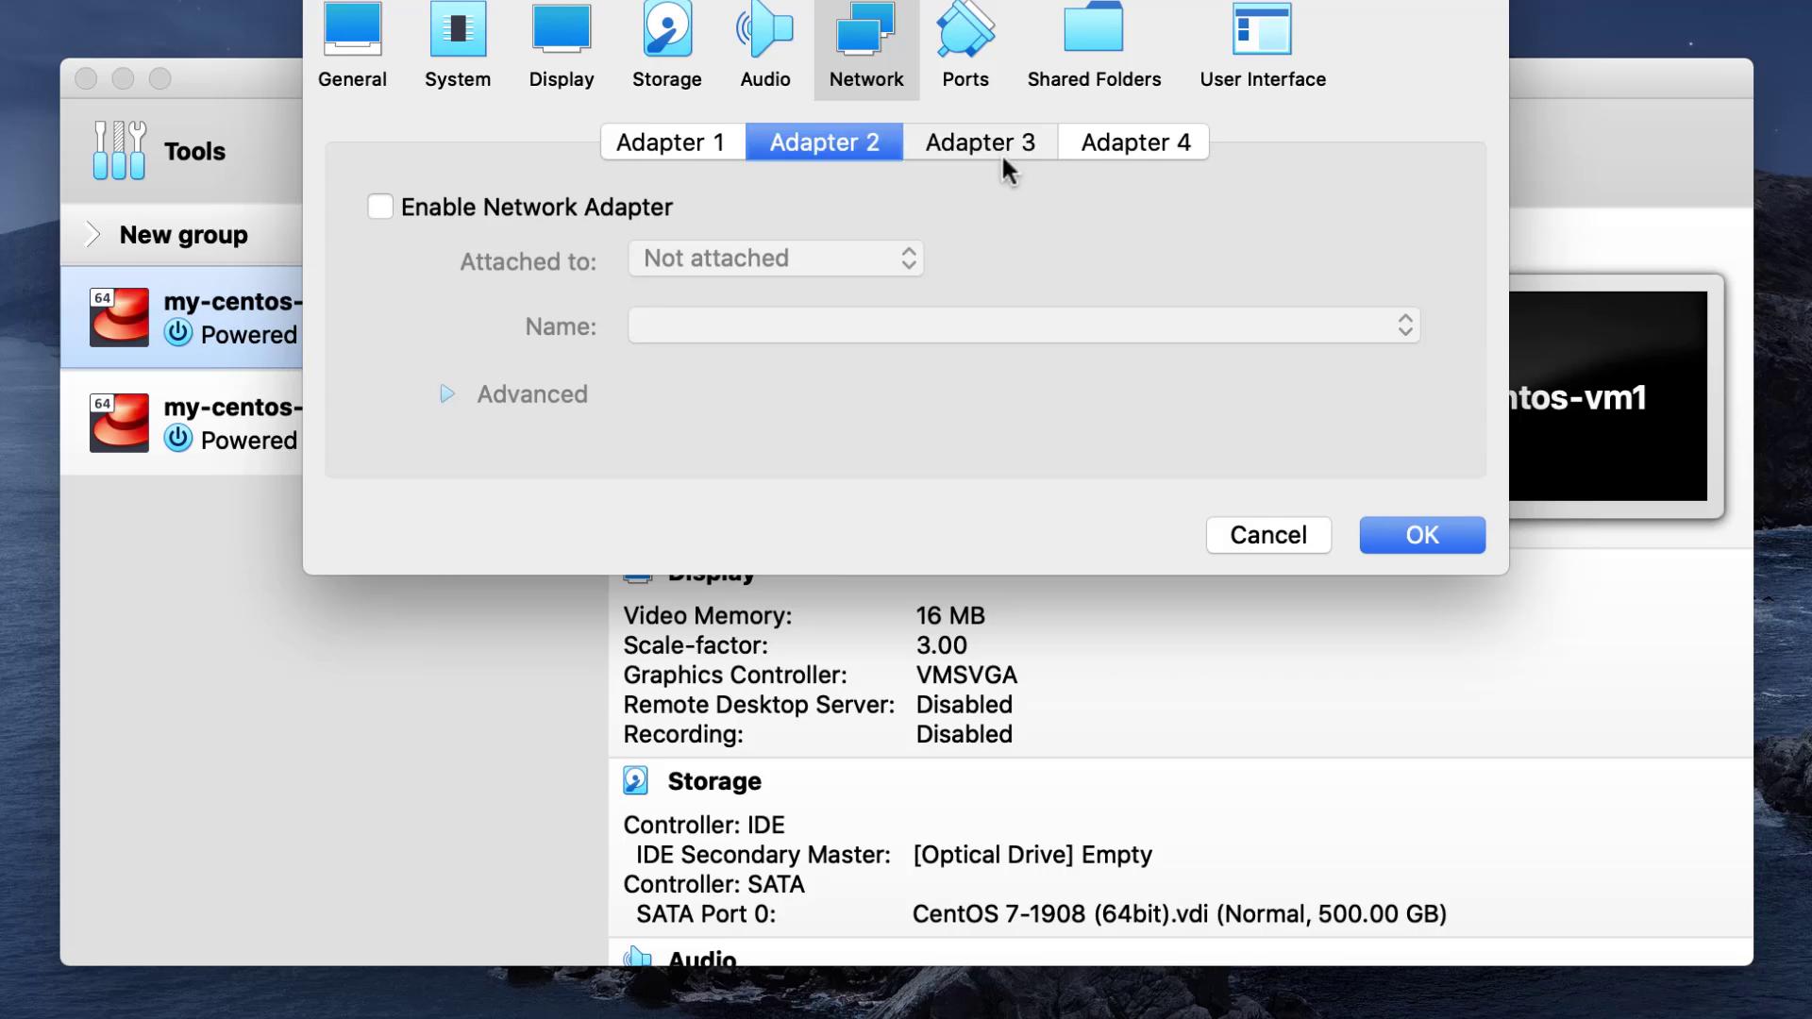The height and width of the screenshot is (1019, 1812).
Task: Expand the New group chevron
Action: 92,235
